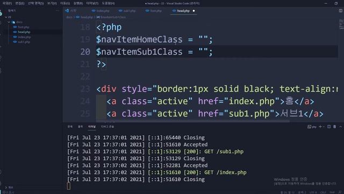Screen dimensions: 344x194
Task: Click the UTF-8 encoding status item
Action: [313, 192]
